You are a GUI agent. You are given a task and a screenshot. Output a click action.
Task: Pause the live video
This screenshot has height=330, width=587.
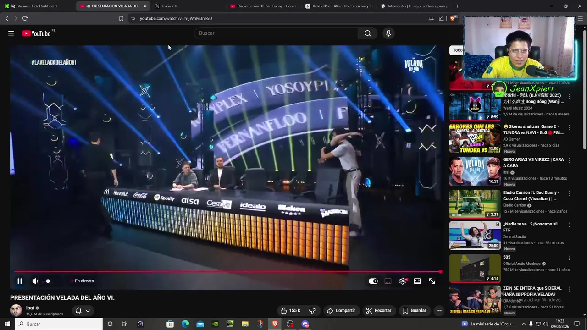[x=20, y=281]
